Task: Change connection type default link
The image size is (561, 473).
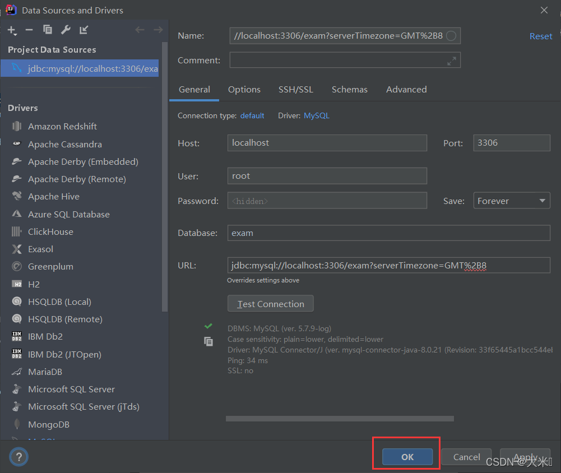Action: (252, 115)
